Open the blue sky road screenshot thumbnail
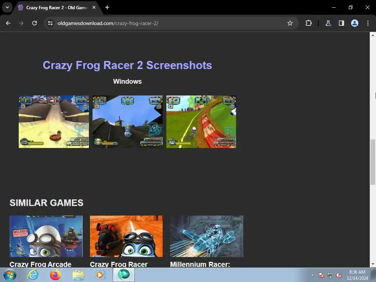This screenshot has width=376, height=282. tap(127, 122)
